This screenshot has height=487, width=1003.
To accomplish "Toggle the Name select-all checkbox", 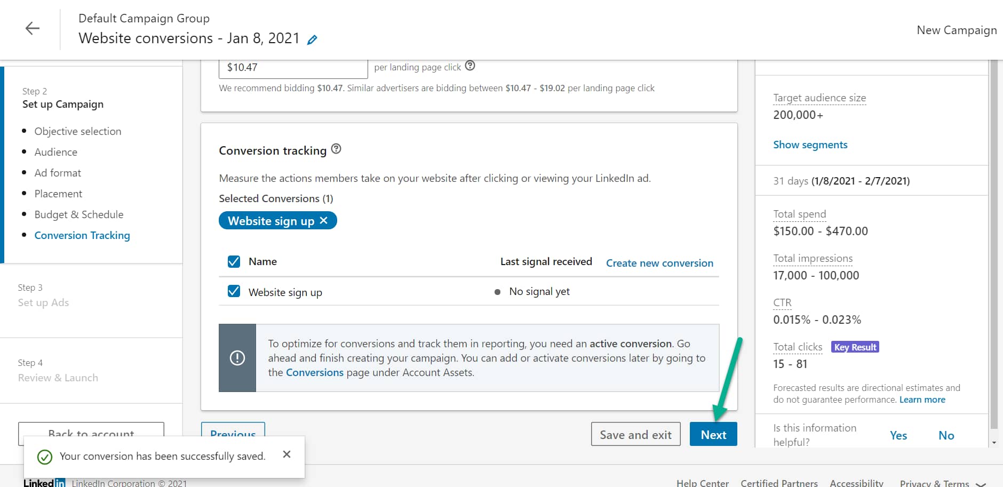I will pyautogui.click(x=234, y=261).
